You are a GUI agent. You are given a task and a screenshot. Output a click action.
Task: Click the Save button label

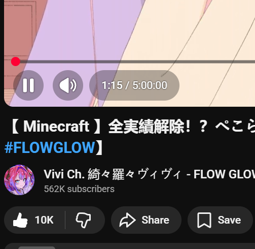coord(229,220)
